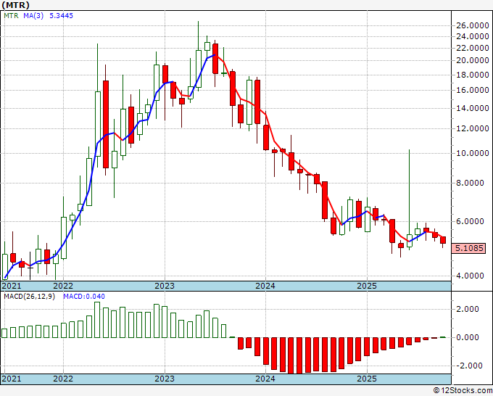Click the 16.0000 price axis label
The height and width of the screenshot is (396, 493).
(473, 90)
